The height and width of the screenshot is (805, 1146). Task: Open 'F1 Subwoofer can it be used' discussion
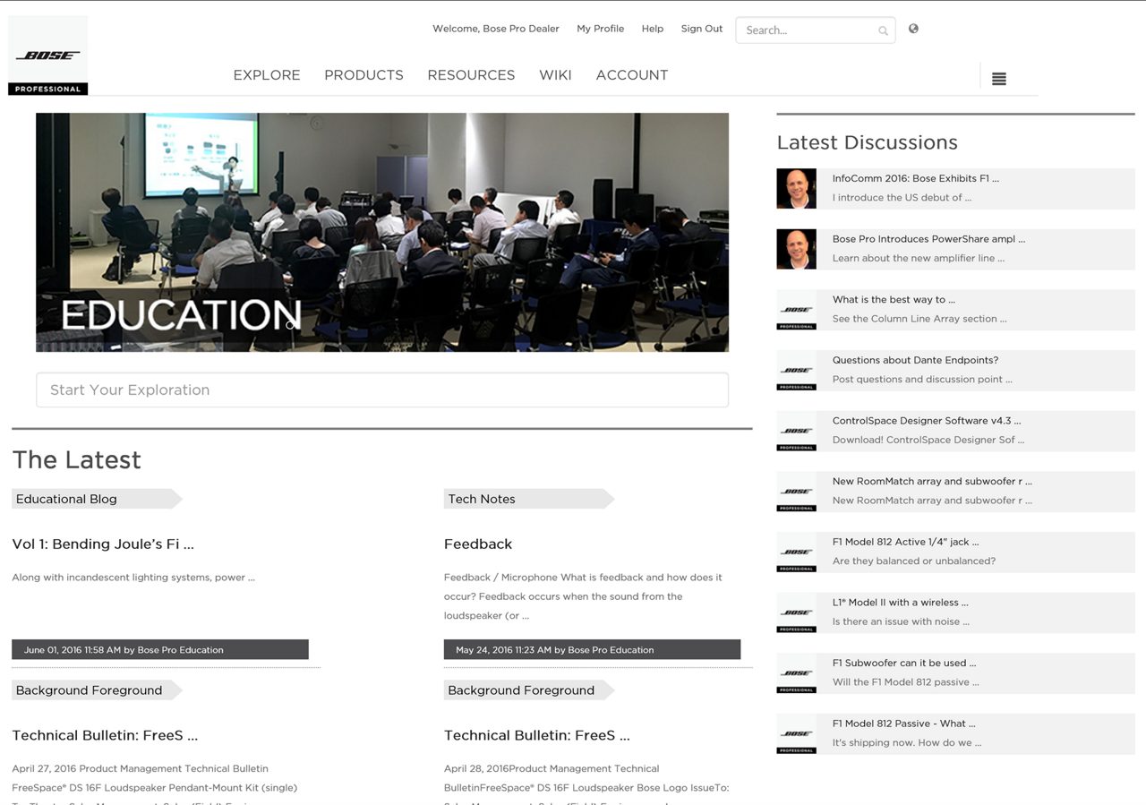(x=904, y=664)
